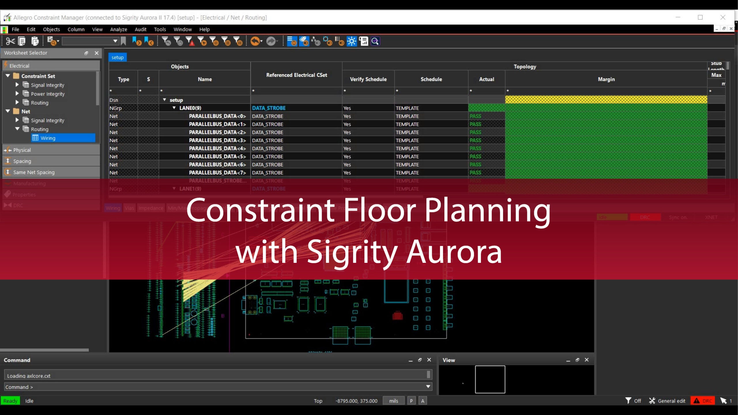Image resolution: width=738 pixels, height=415 pixels.
Task: Collapse the setup design row
Action: point(164,100)
